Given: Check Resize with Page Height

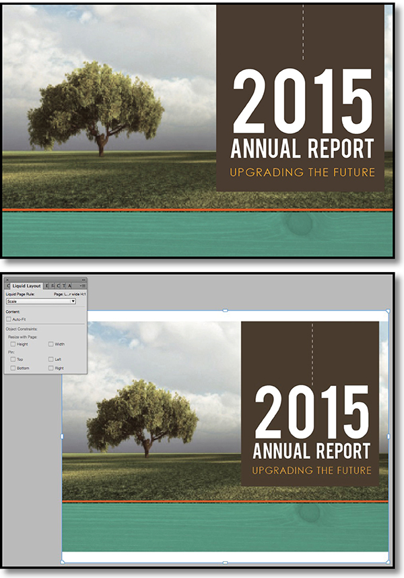Looking at the screenshot, I should pos(13,344).
